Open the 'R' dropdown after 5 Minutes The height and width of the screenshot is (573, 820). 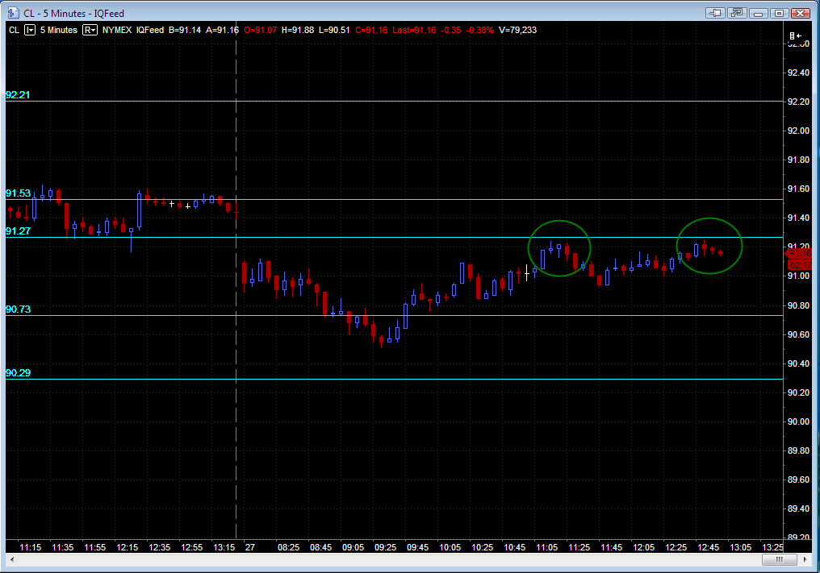90,30
